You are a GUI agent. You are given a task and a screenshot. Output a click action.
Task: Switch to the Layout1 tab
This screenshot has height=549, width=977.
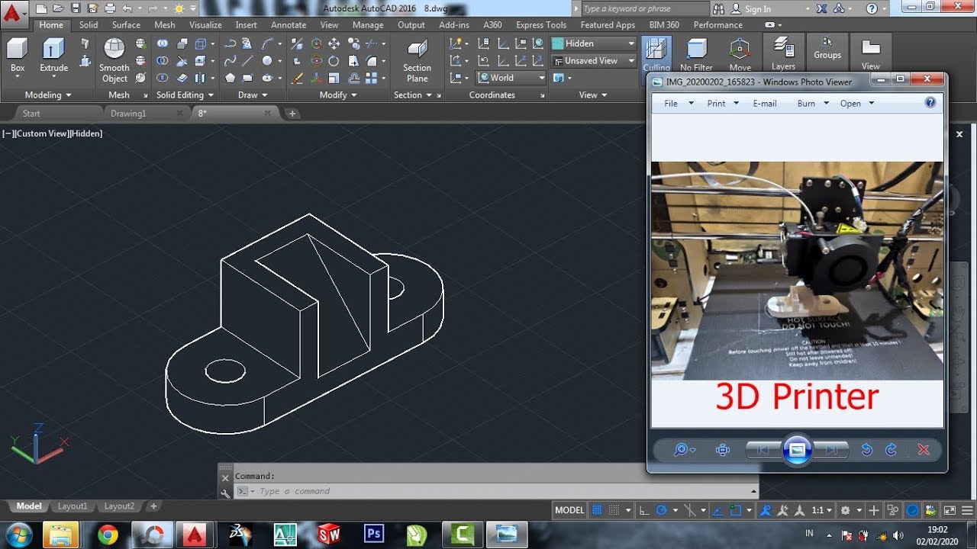pyautogui.click(x=73, y=506)
